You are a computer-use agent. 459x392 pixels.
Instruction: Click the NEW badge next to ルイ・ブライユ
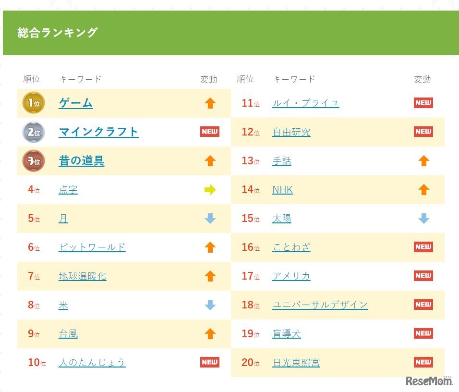(x=423, y=103)
